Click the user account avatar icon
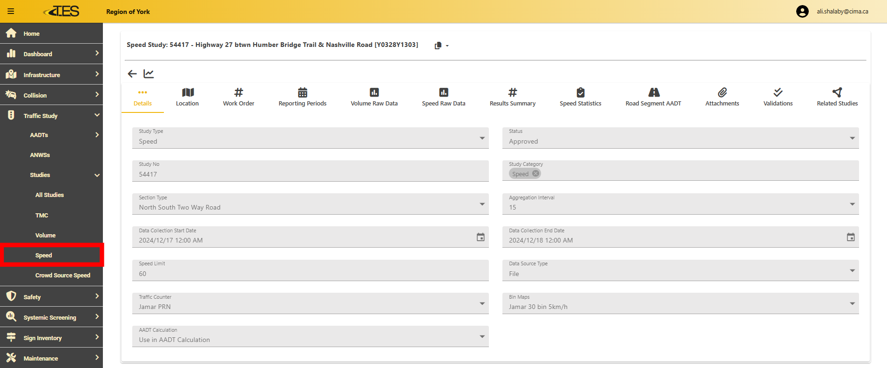This screenshot has height=368, width=887. 802,11
